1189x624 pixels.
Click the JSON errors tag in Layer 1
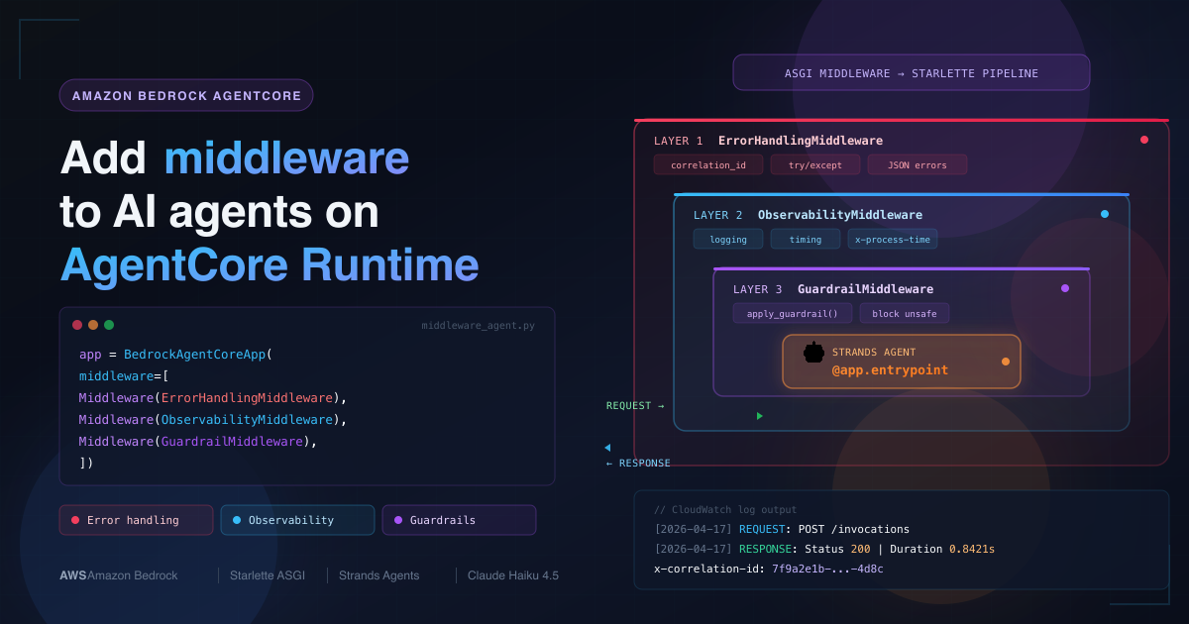click(918, 164)
